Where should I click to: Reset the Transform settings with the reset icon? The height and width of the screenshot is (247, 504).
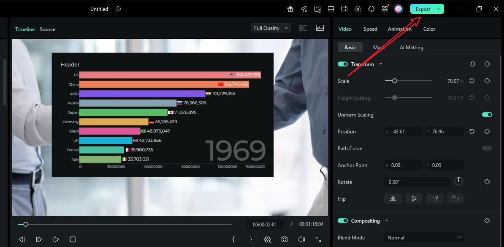[x=472, y=64]
